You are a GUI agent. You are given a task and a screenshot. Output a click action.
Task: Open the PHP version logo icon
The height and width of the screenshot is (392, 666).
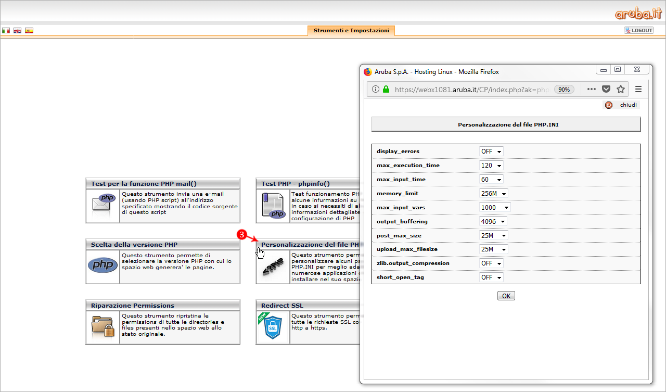(103, 265)
